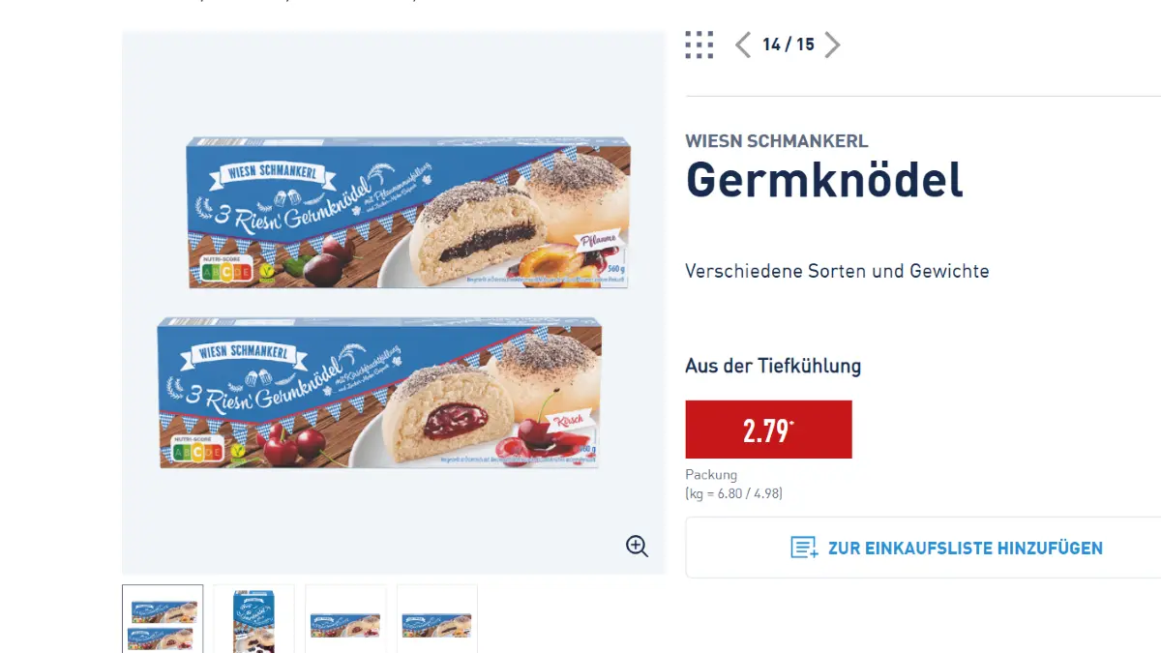Click the product title Germknödel
This screenshot has height=653, width=1161.
[823, 180]
